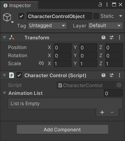Viewport: 125px width, 141px height.
Task: Open Transform component three-dot context menu
Action: (x=120, y=37)
